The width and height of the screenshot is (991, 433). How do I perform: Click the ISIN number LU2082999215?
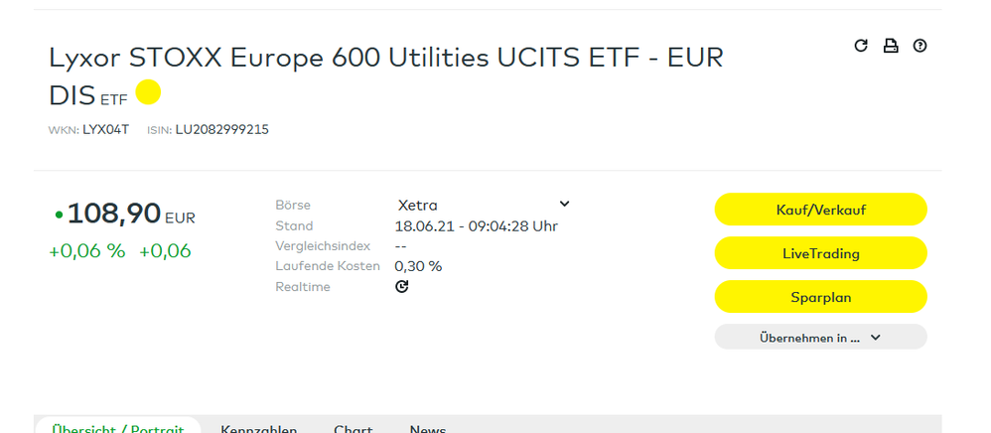tap(222, 130)
